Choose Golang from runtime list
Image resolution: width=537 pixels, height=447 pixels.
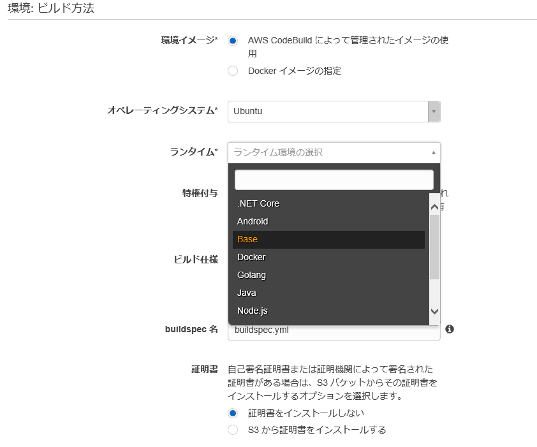click(328, 275)
